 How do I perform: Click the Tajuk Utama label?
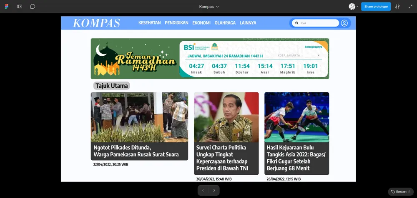click(112, 86)
